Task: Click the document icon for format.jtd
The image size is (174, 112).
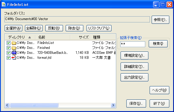Action: click(14, 58)
